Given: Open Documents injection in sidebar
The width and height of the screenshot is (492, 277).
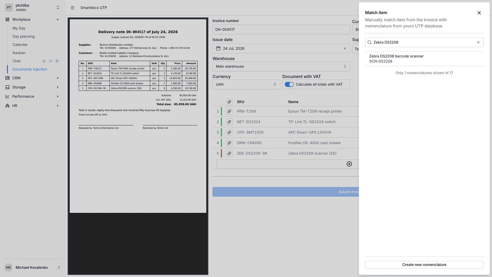Looking at the screenshot, I should [x=30, y=69].
